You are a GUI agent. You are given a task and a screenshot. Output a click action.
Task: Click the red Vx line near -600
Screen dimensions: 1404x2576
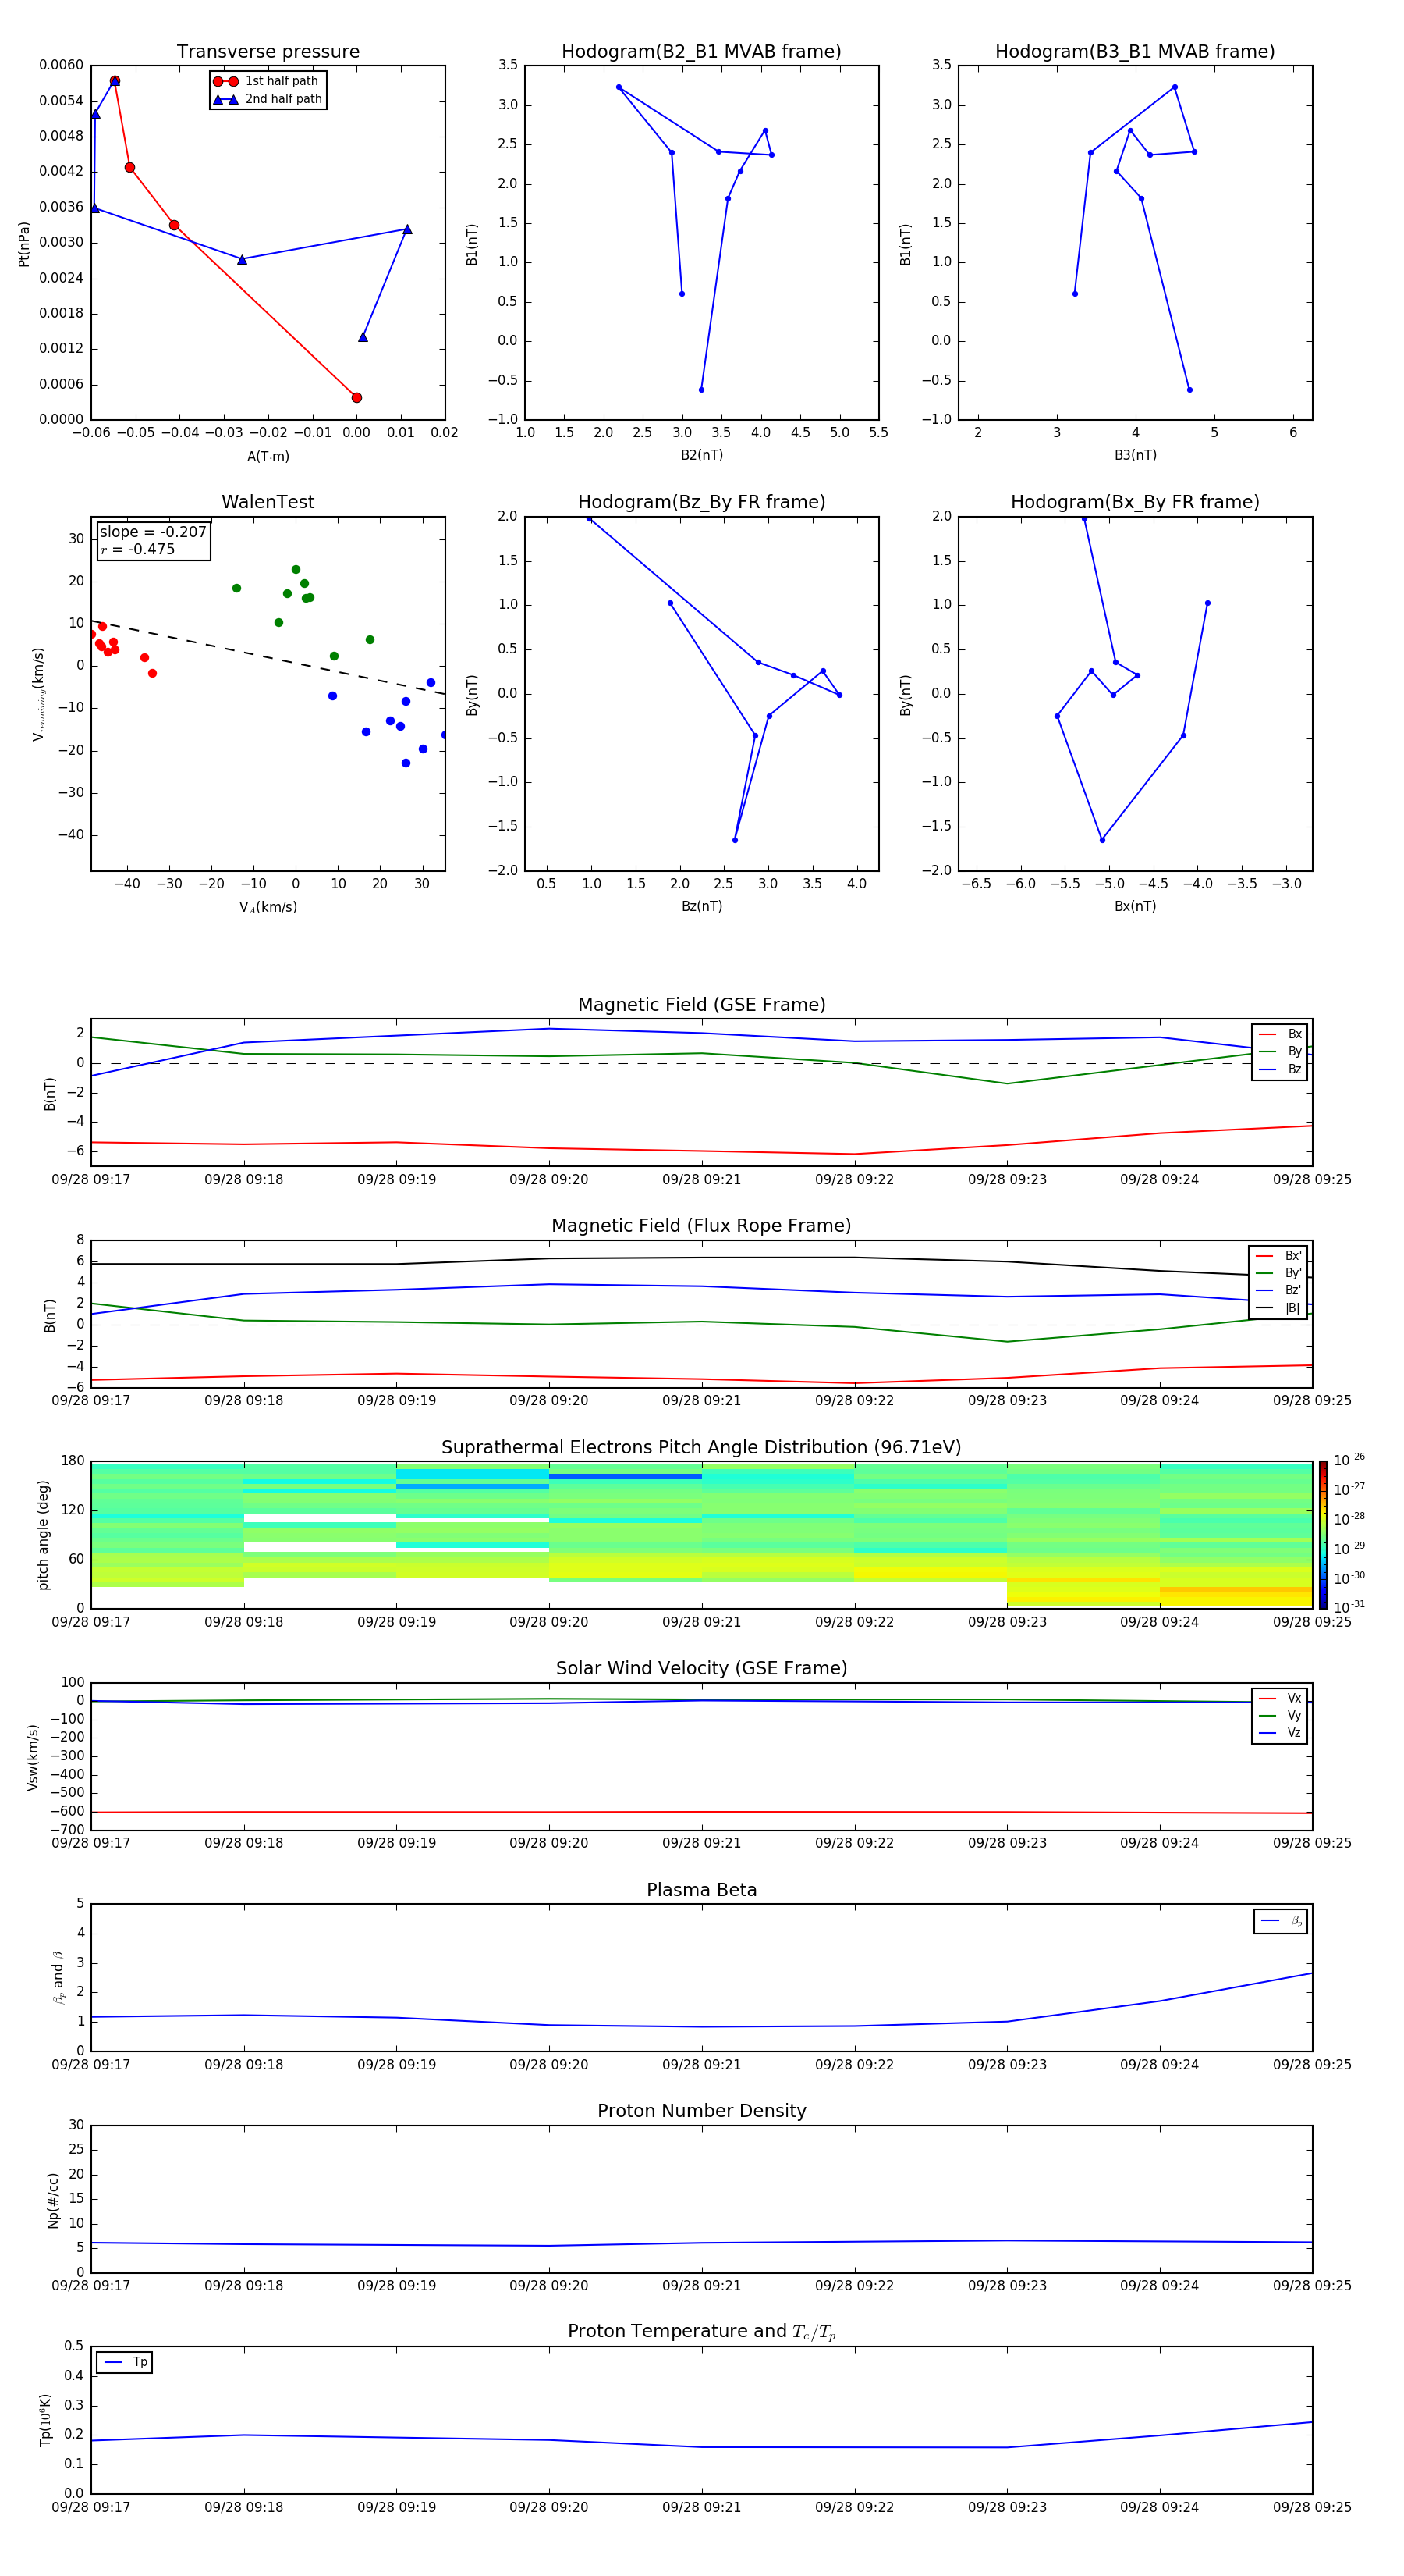point(701,1812)
